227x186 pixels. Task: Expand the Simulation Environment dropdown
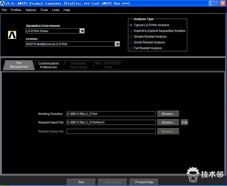(82, 31)
